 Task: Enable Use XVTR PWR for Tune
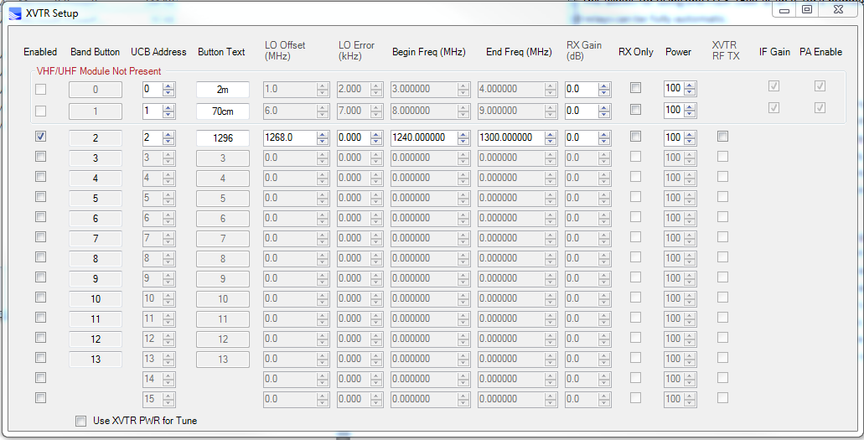point(81,422)
